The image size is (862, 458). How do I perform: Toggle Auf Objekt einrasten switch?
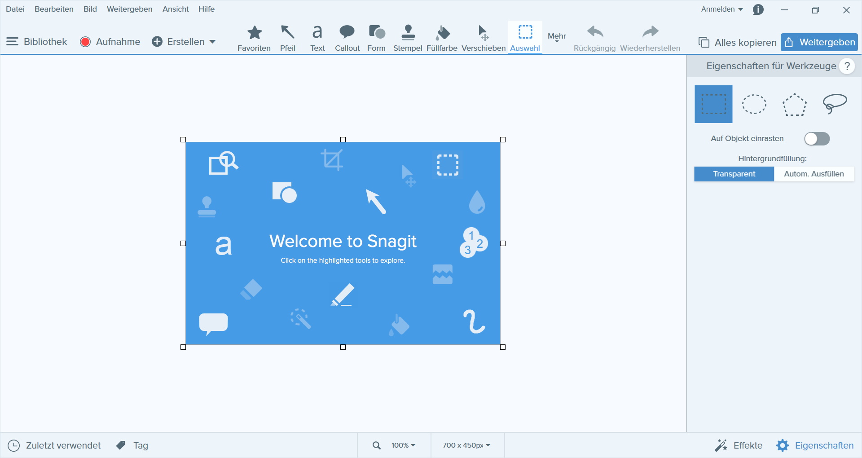tap(817, 139)
